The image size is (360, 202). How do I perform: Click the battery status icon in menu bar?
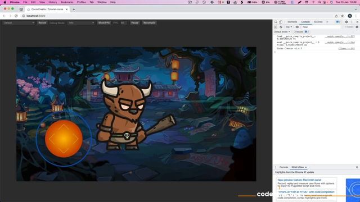[252, 2]
